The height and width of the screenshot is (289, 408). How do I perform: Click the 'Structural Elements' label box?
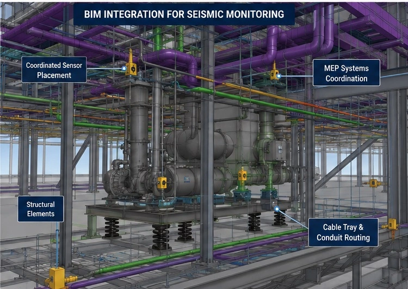pos(41,209)
